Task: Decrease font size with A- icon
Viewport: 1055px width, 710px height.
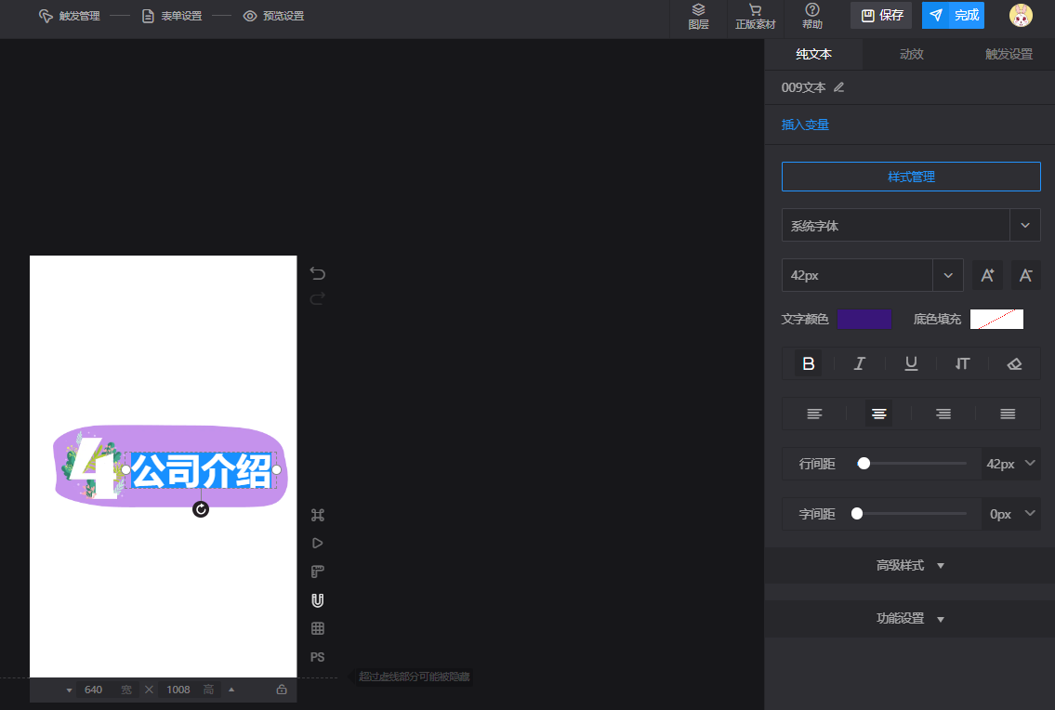Action: (1025, 275)
